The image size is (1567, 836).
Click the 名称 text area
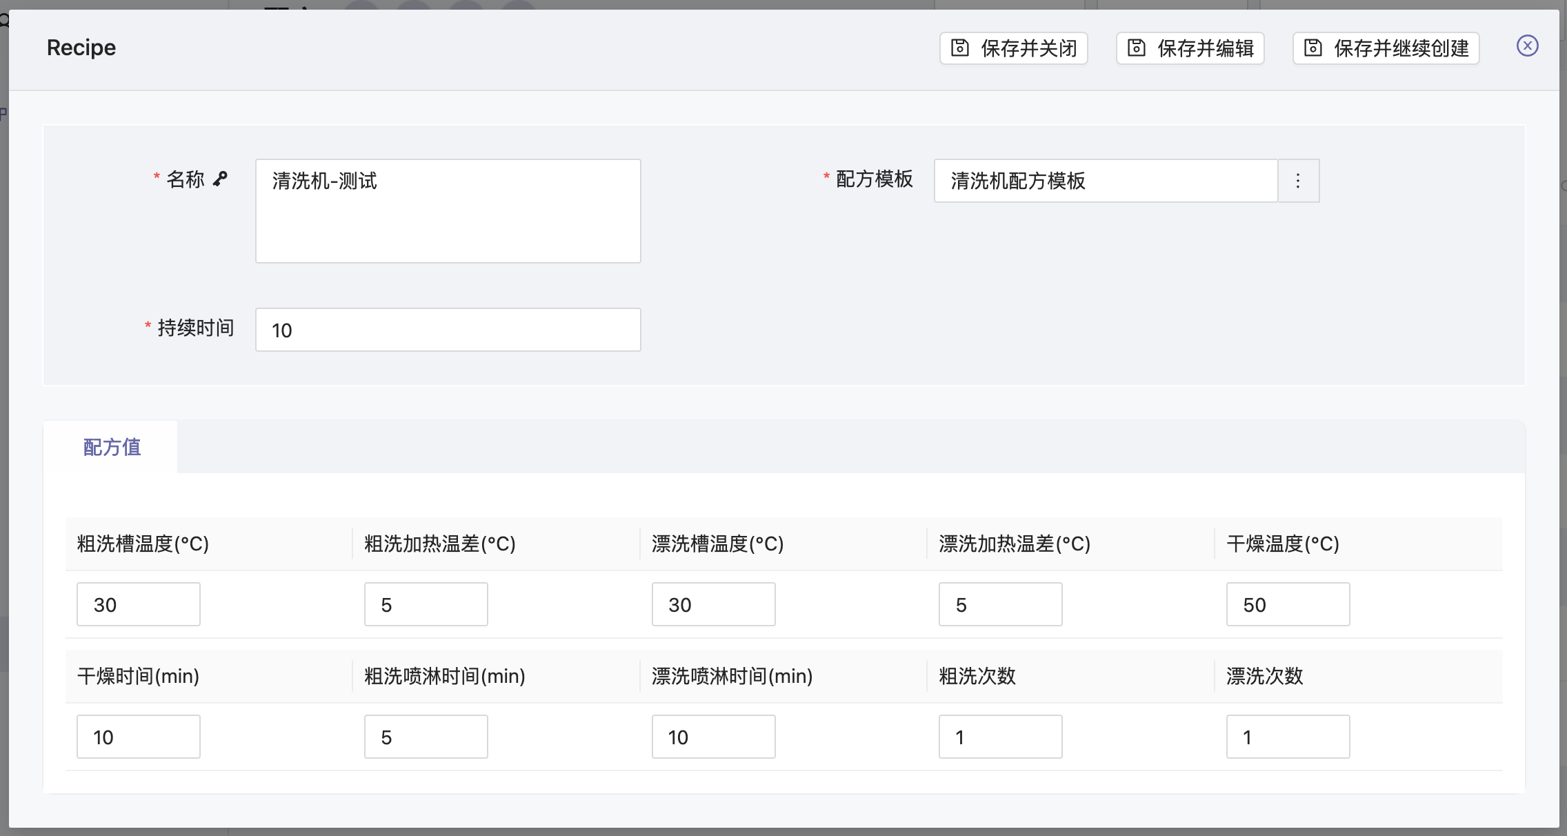click(448, 210)
